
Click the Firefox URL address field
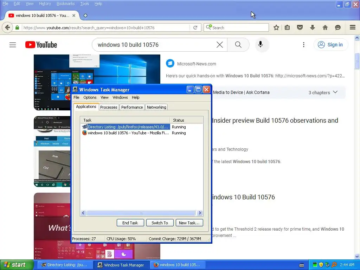106,27
